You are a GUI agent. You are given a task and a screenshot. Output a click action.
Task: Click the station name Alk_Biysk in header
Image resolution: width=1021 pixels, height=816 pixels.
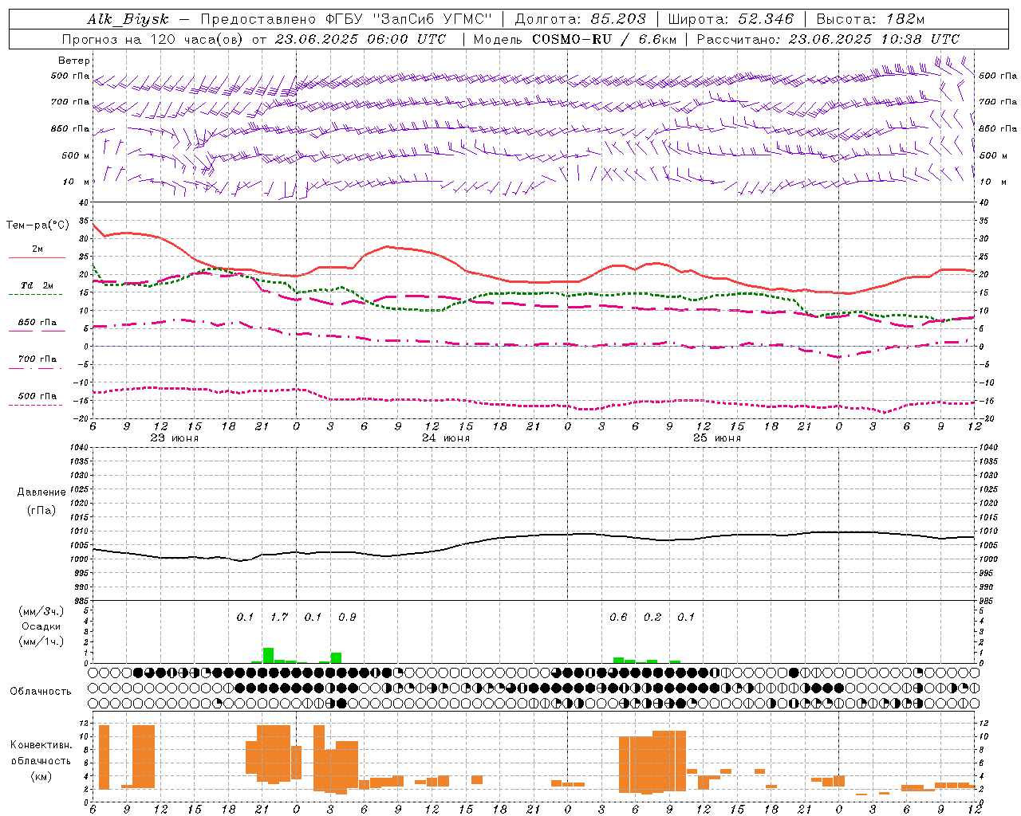pyautogui.click(x=128, y=19)
